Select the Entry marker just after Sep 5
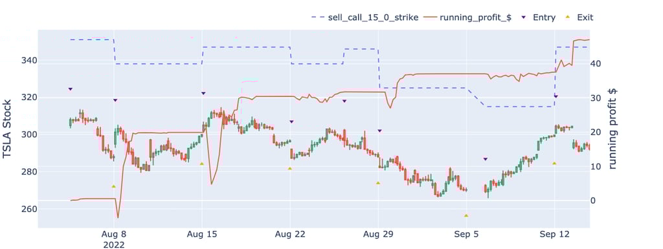This screenshot has height=249, width=663. point(486,159)
